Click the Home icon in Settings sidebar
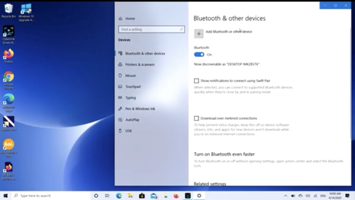Image resolution: width=355 pixels, height=200 pixels. point(120,19)
